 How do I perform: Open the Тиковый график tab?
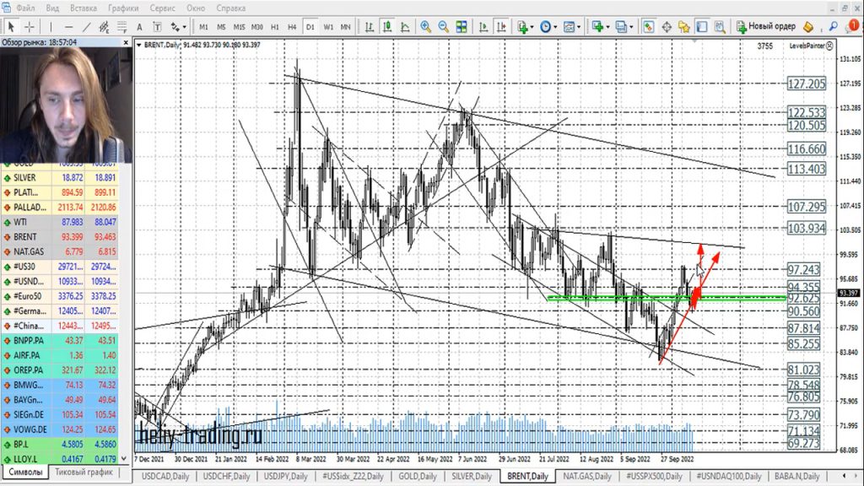(84, 473)
